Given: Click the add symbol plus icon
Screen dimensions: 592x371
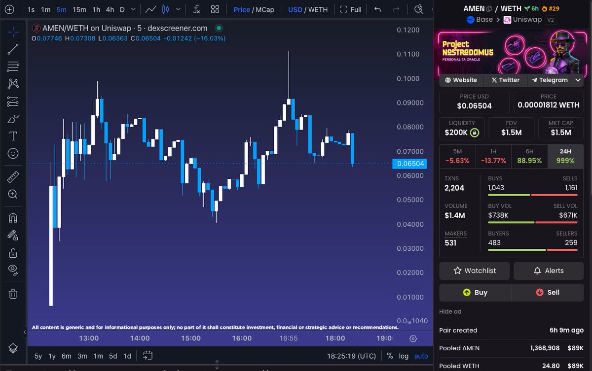Looking at the screenshot, I should (10, 9).
